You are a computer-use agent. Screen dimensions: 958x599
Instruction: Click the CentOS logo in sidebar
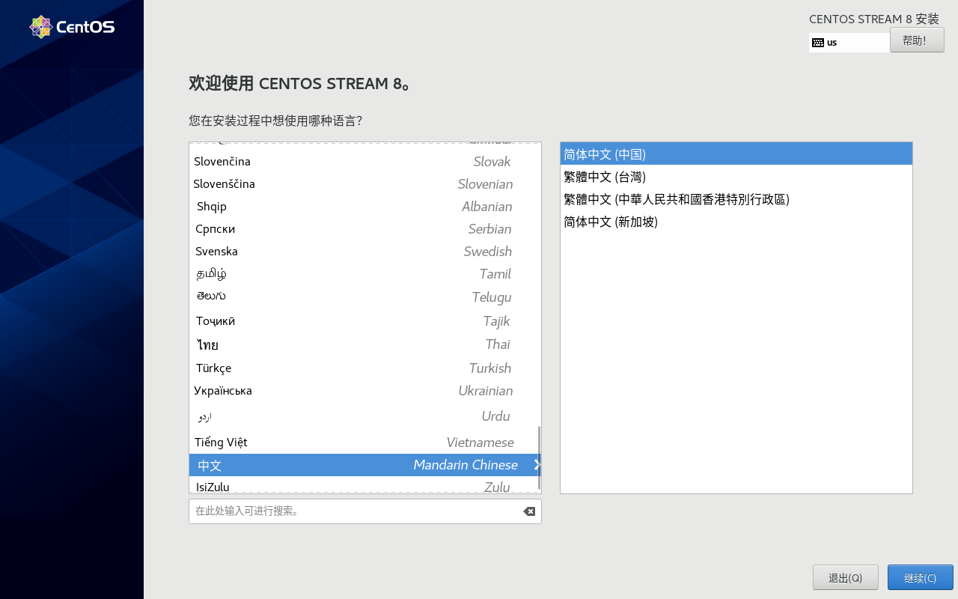[x=72, y=27]
